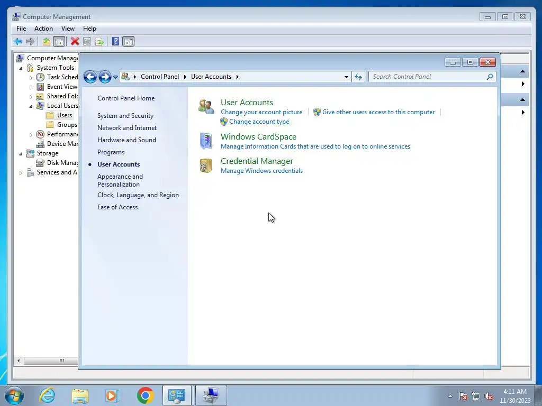Go forward in Computer Management toolbar
Screen dimensions: 542x406
click(x=30, y=42)
